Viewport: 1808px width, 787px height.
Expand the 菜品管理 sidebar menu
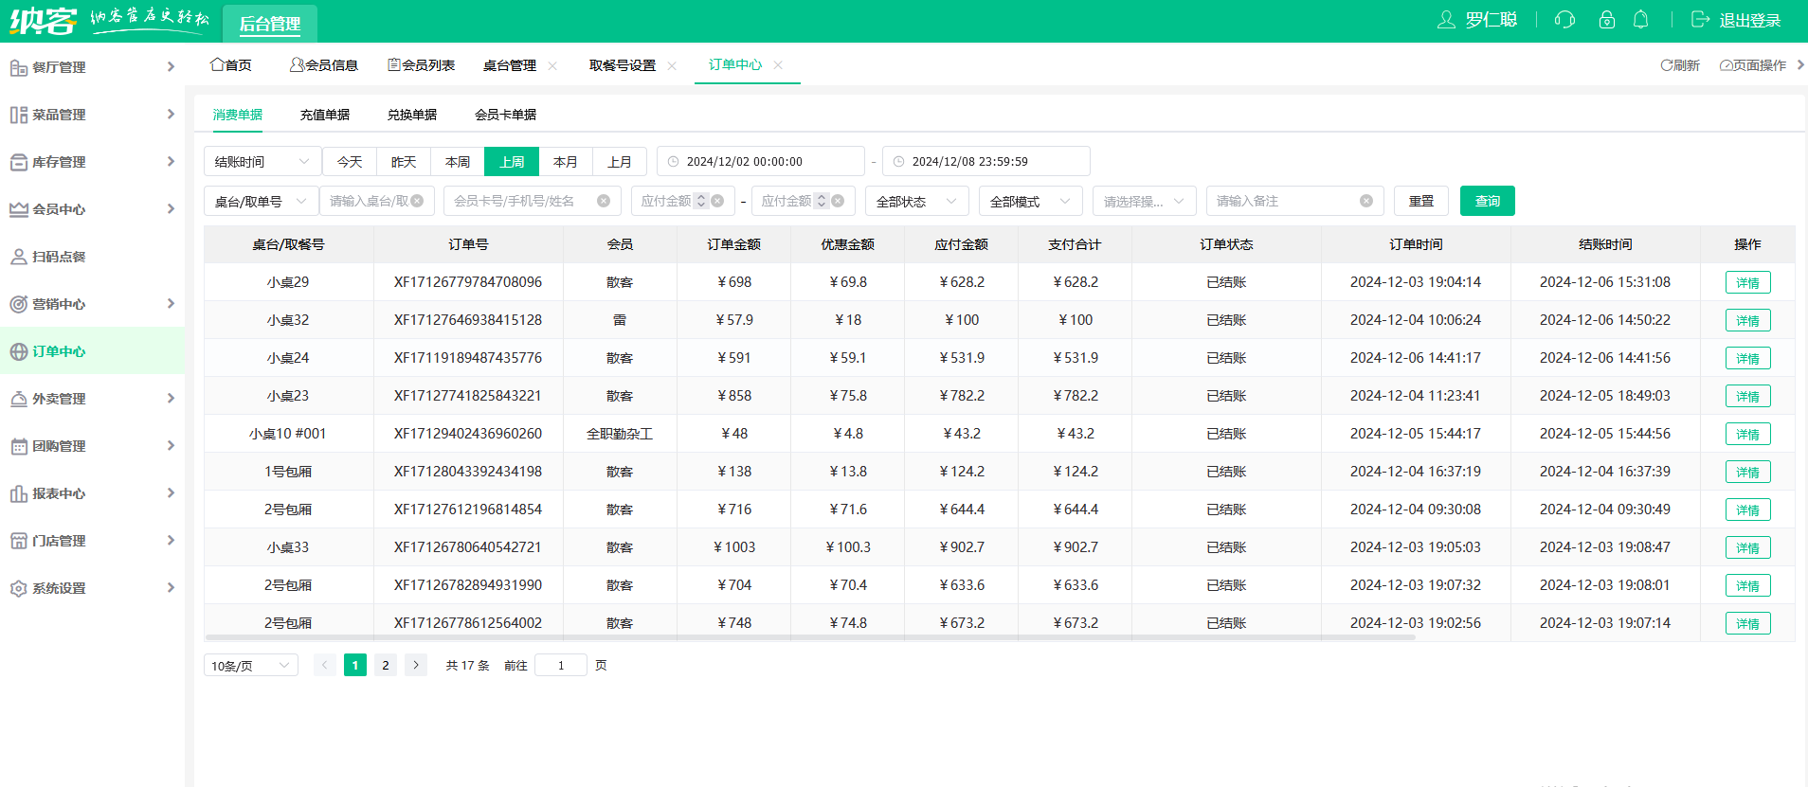[92, 115]
